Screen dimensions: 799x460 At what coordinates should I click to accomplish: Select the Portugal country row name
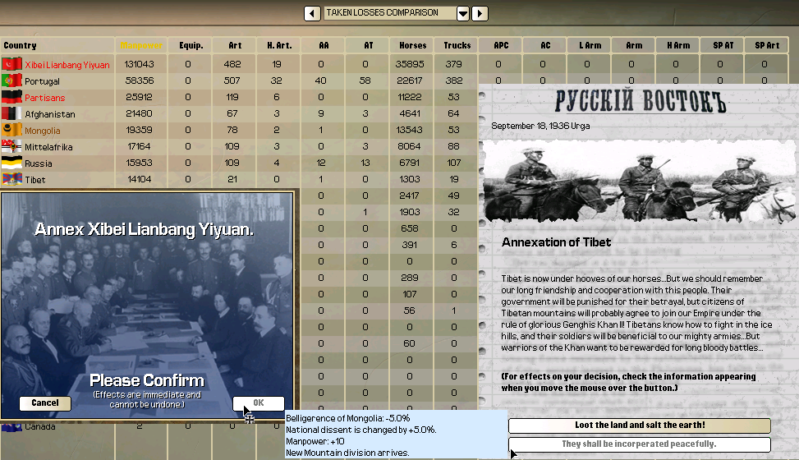(x=43, y=81)
